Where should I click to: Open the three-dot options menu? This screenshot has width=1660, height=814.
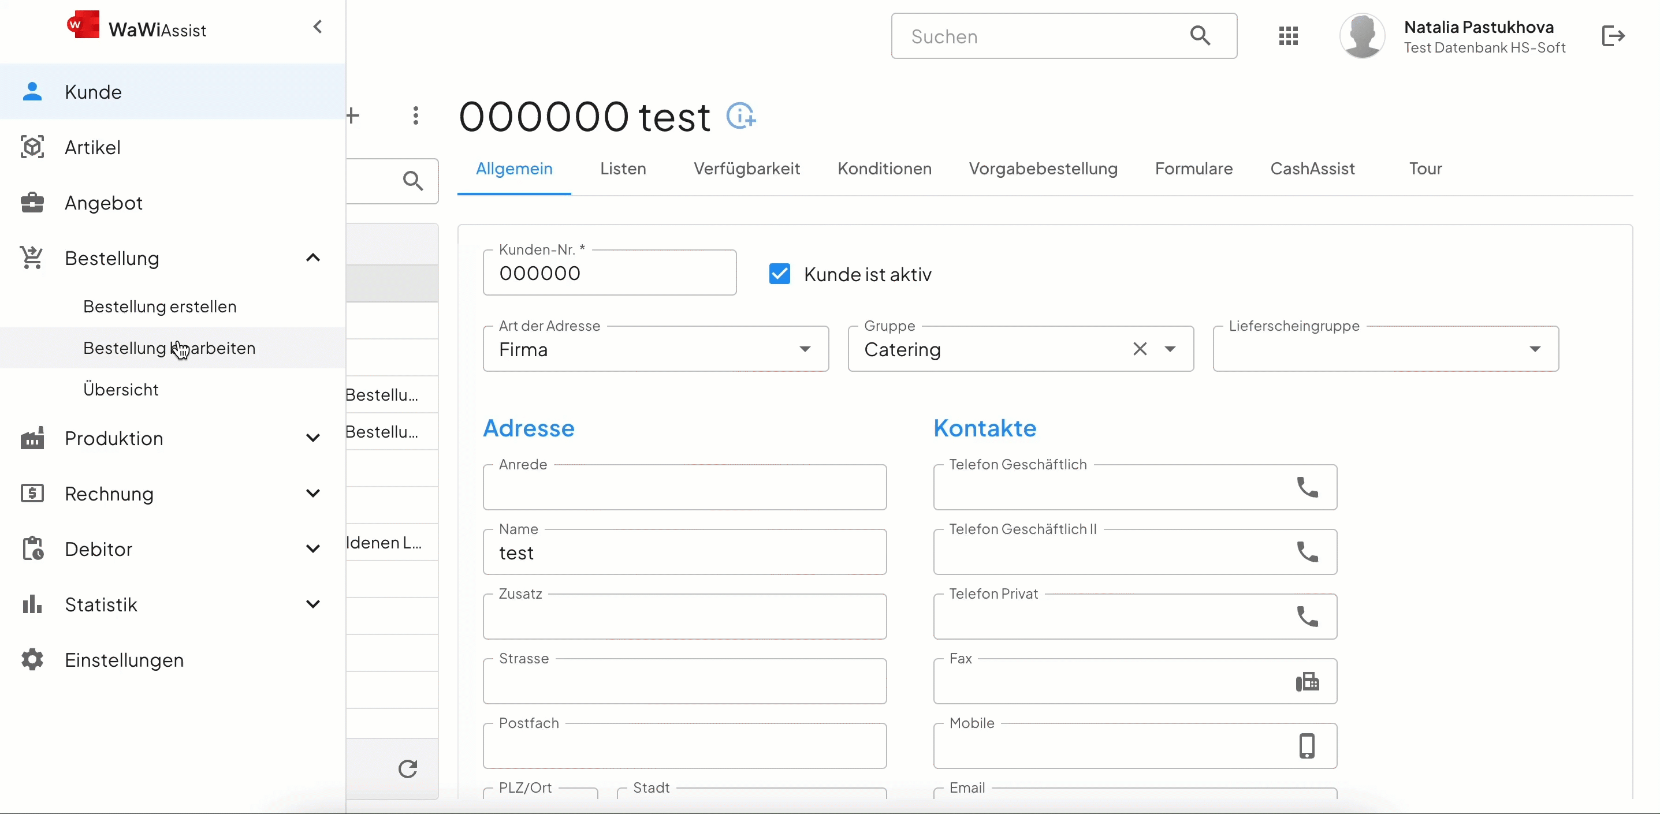tap(416, 116)
